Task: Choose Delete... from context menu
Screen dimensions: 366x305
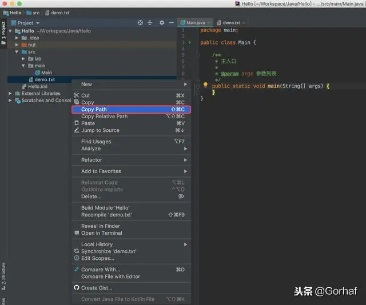Action: [x=132, y=196]
